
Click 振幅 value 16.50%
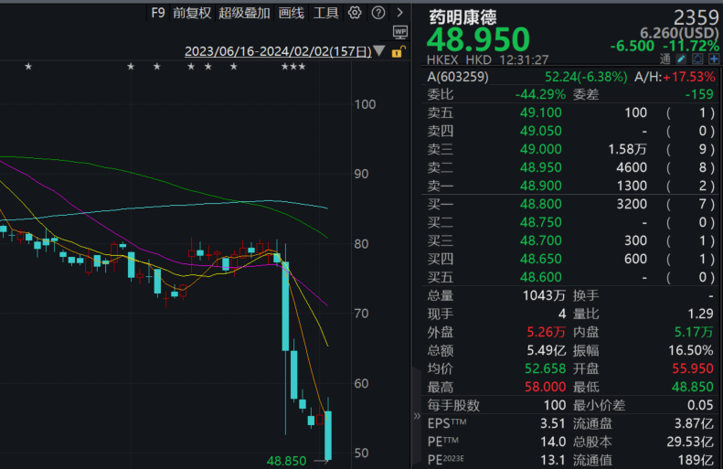click(x=691, y=350)
